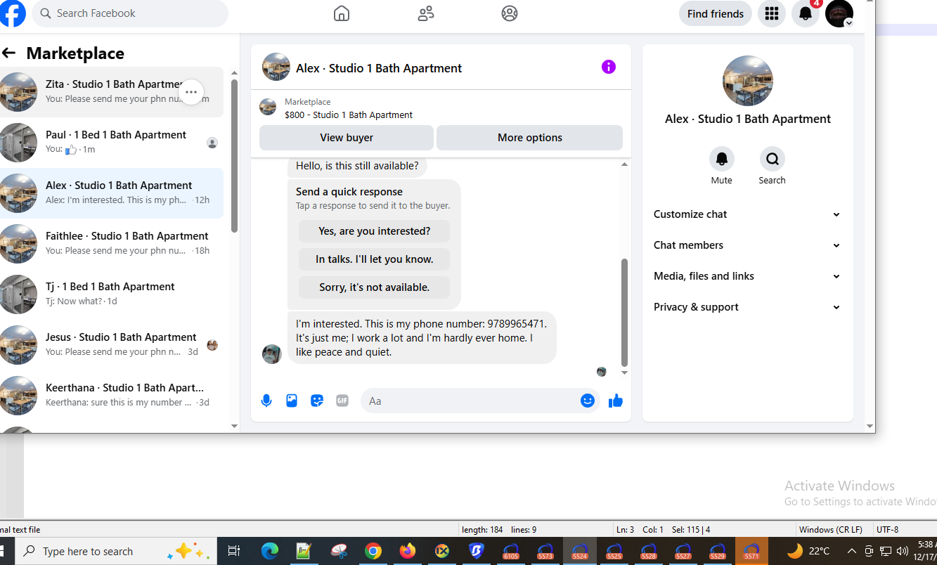Click Alex's message with the phone number

[422, 338]
